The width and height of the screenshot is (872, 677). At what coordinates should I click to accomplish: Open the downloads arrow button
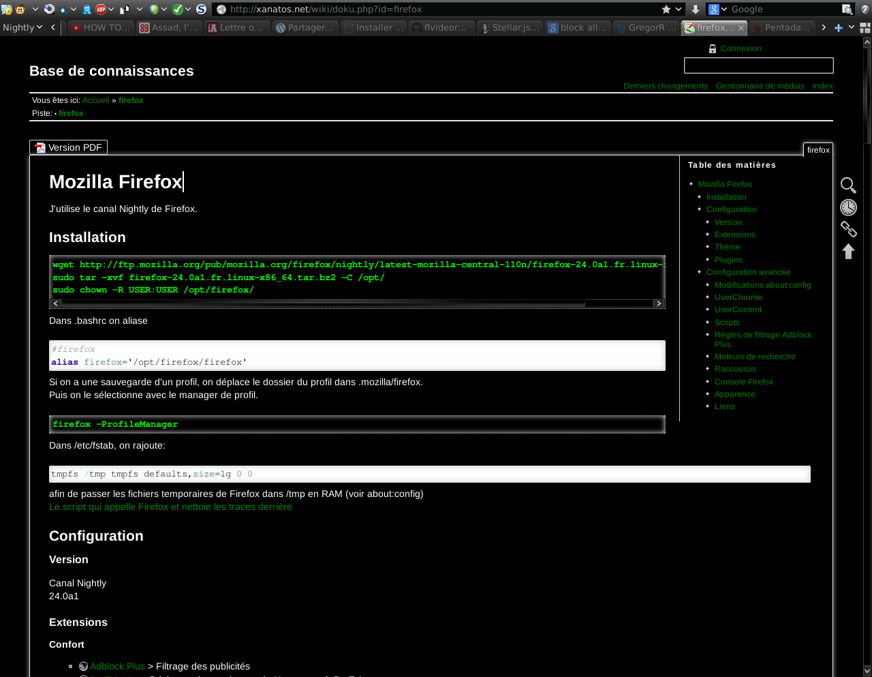[695, 9]
